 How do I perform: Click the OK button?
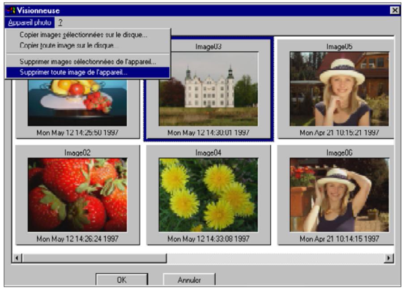click(x=122, y=279)
